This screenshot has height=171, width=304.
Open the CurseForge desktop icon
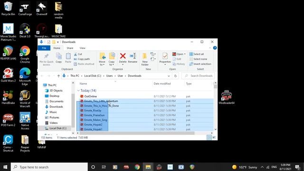click(25, 9)
